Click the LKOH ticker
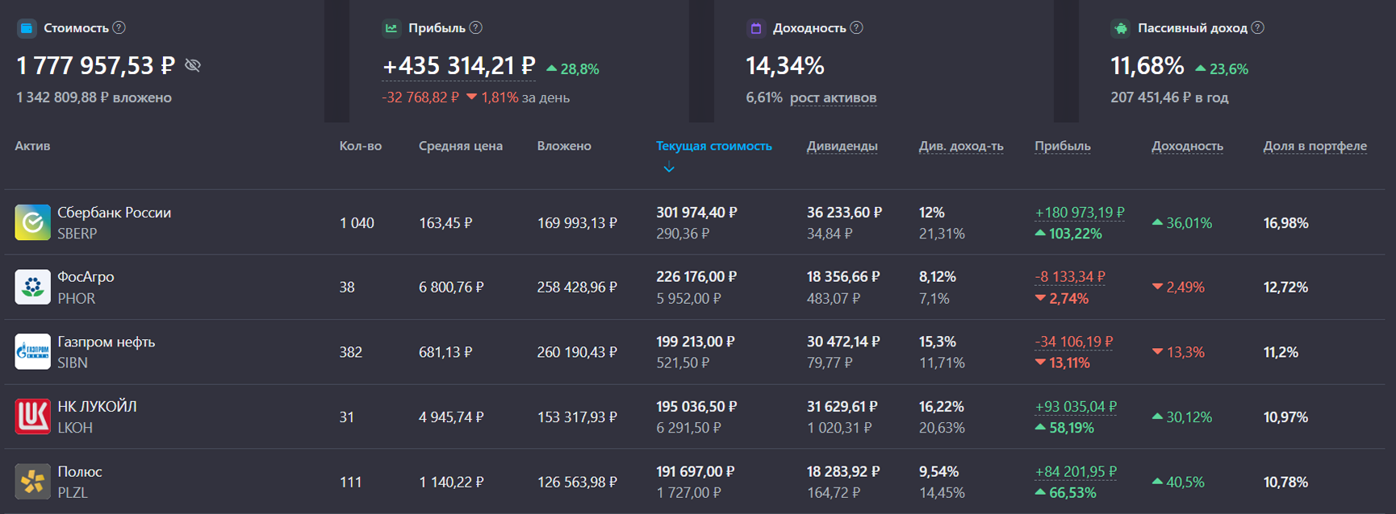This screenshot has width=1396, height=514. point(75,428)
